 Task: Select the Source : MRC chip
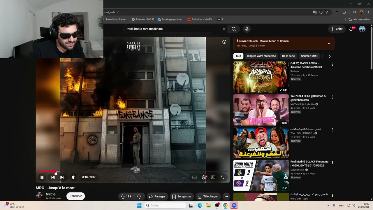[309, 56]
